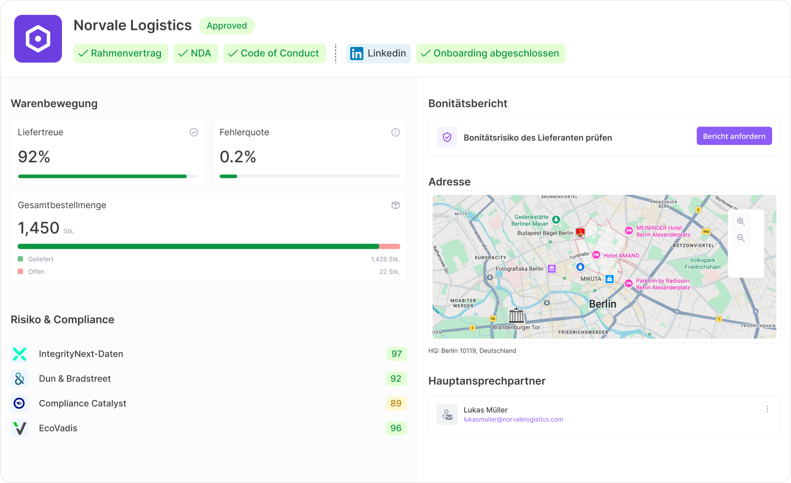Click the Liefertreue checkmark circle icon
This screenshot has width=791, height=483.
[194, 132]
